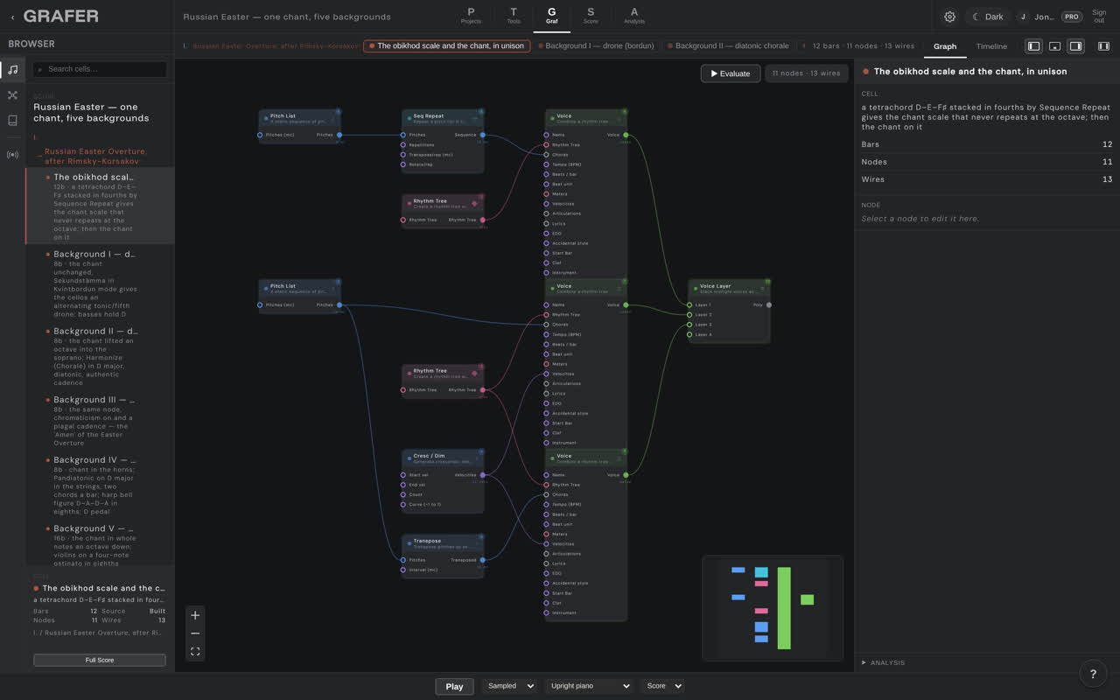Switch to the Projects tab
The height and width of the screenshot is (700, 1120).
[x=471, y=16]
